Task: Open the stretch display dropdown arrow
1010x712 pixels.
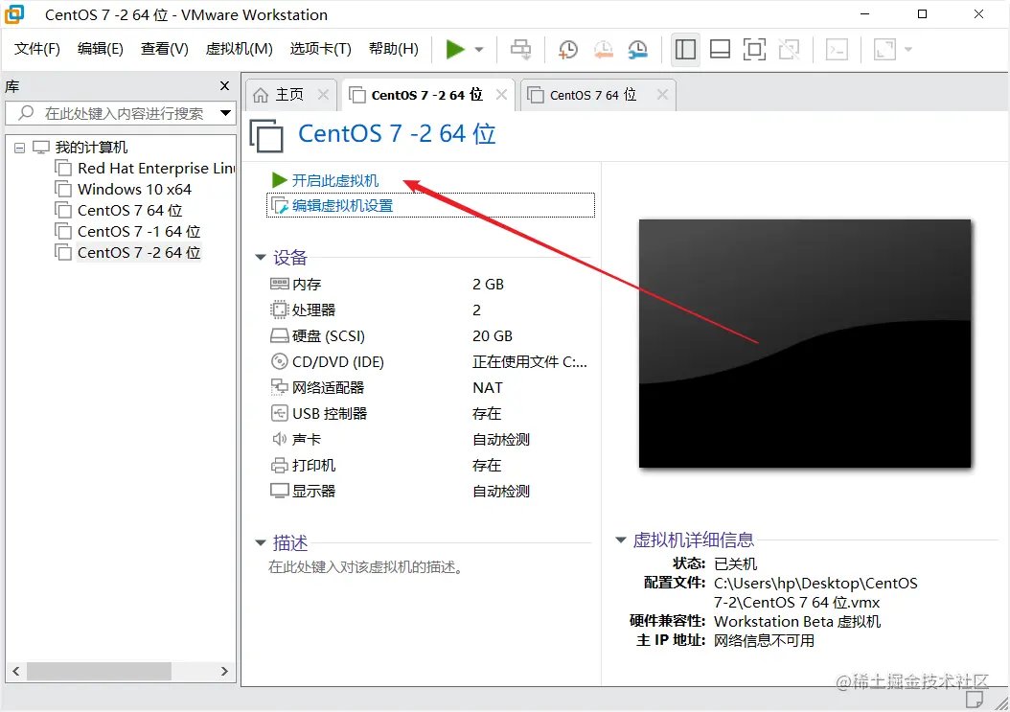Action: (x=908, y=50)
